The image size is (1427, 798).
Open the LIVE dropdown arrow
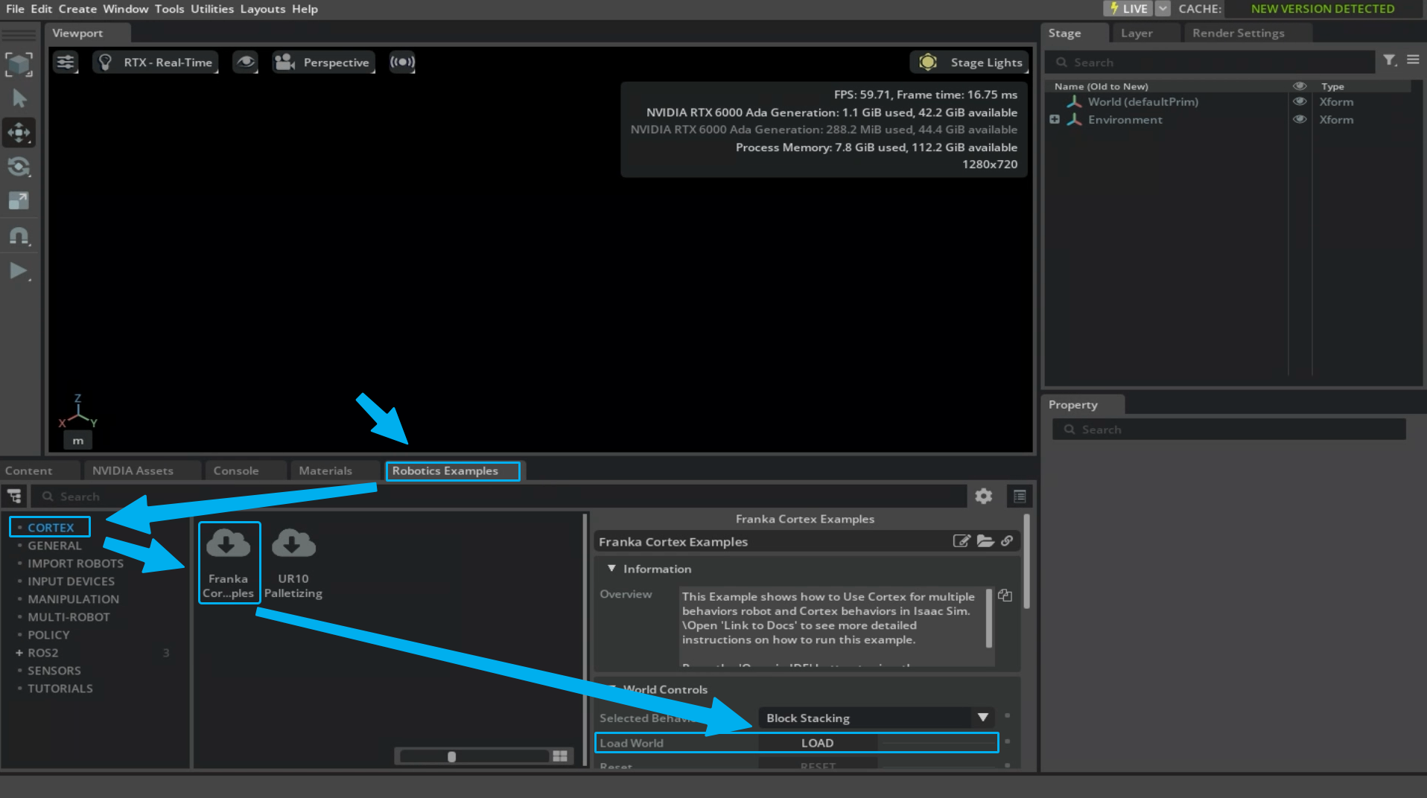pos(1163,9)
